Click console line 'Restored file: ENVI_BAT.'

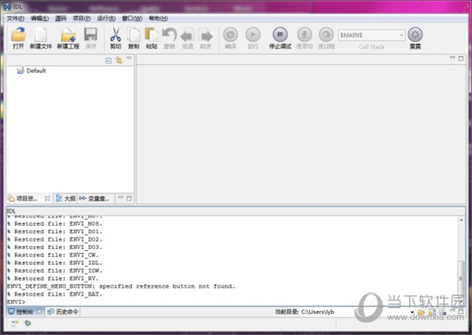click(x=55, y=294)
